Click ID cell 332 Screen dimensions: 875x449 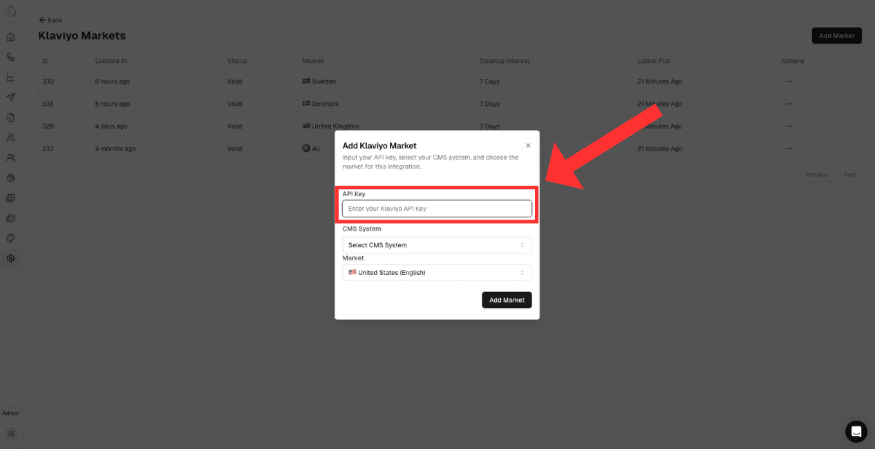point(48,82)
